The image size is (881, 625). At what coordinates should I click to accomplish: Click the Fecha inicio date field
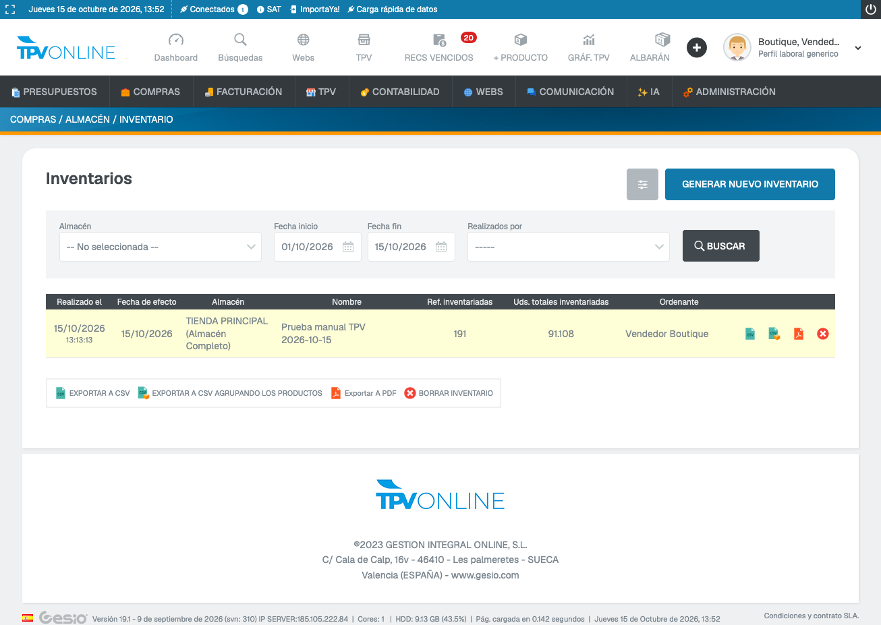(x=318, y=247)
